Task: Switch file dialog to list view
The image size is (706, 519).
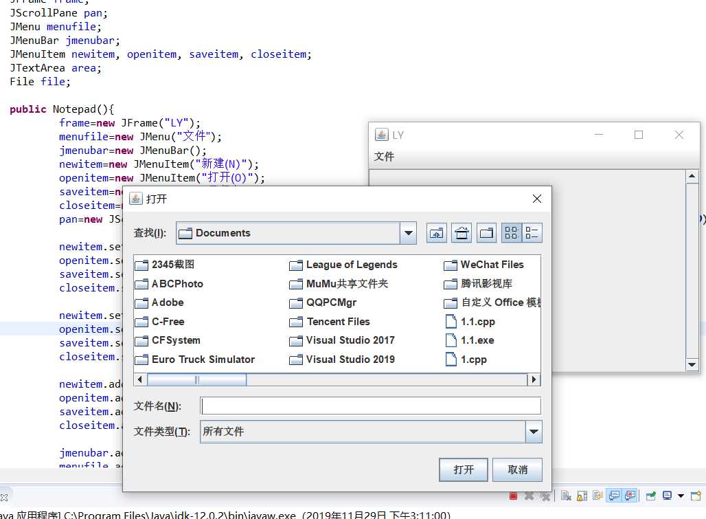Action: [512, 233]
